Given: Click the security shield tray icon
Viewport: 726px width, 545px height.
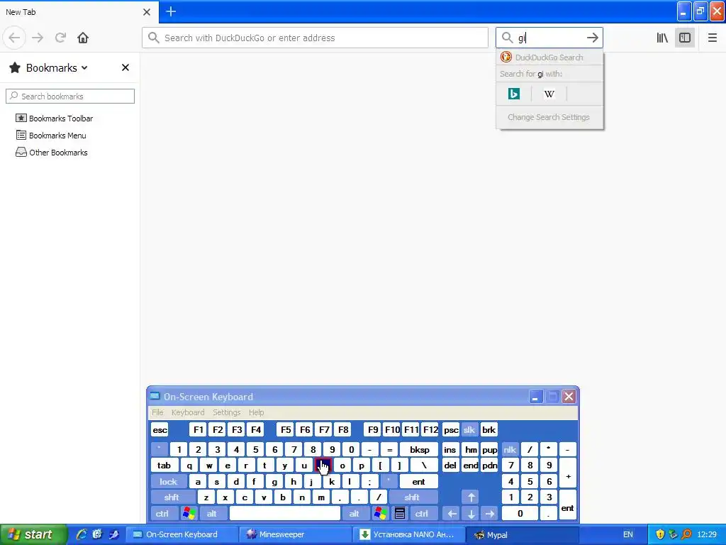Looking at the screenshot, I should [660, 534].
